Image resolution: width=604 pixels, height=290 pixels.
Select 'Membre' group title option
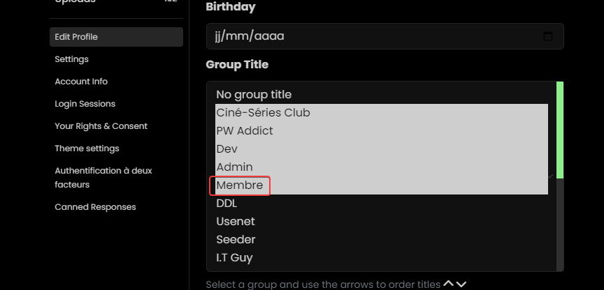pyautogui.click(x=240, y=185)
